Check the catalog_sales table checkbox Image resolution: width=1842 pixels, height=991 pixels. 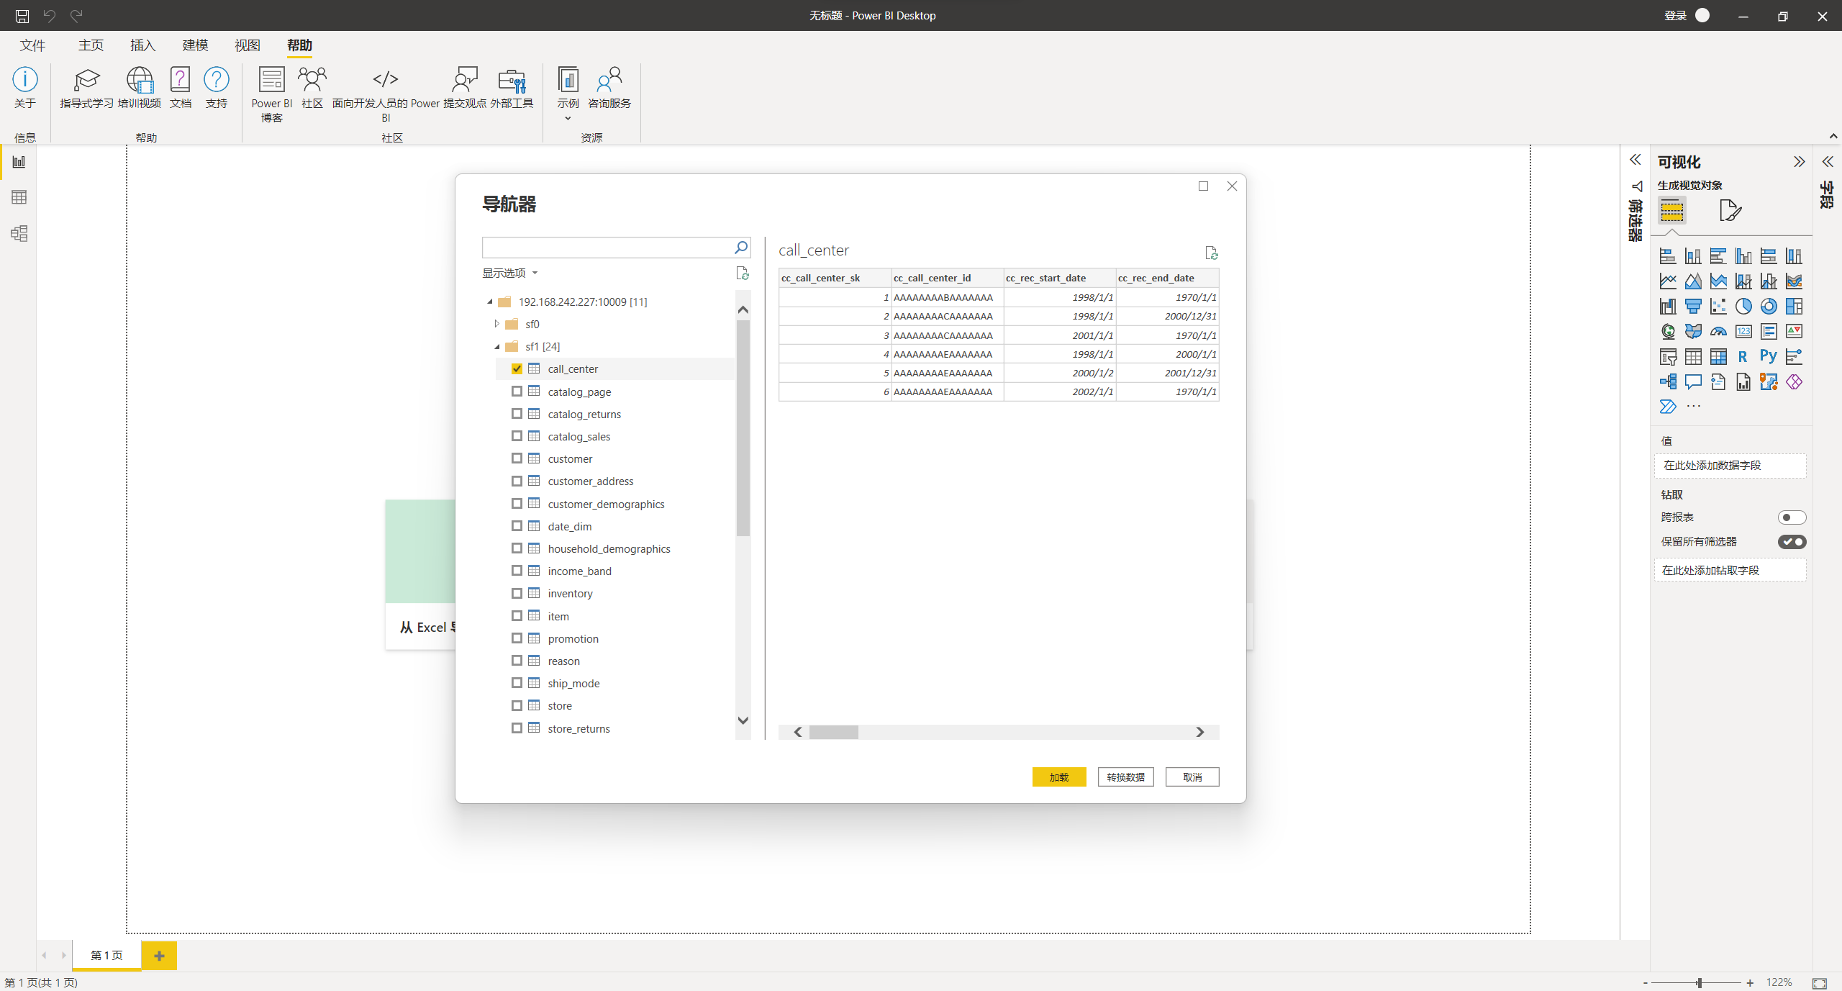pos(517,436)
